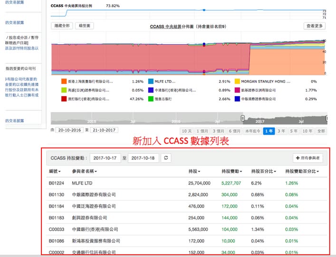Toggle the light blue MLFE LTD legend swatch
Viewport: 336px width, 257px height.
151,81
